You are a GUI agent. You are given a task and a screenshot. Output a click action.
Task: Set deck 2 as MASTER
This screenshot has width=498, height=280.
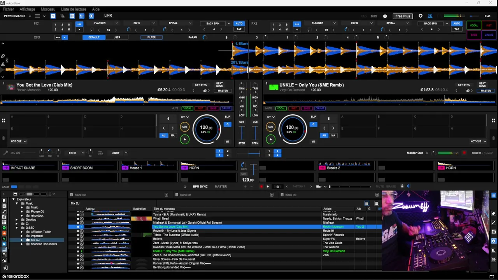point(486,91)
